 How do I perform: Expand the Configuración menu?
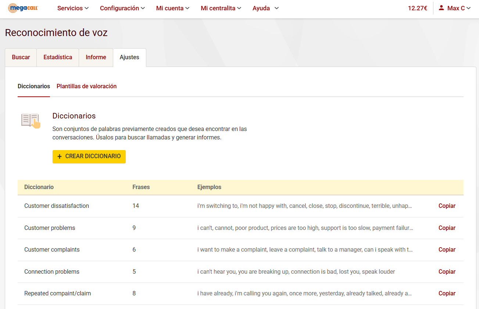[x=122, y=8]
